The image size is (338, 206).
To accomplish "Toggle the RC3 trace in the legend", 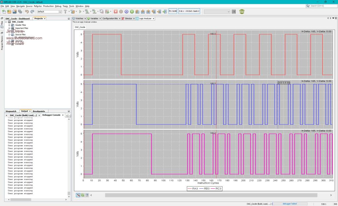I will click(218, 189).
